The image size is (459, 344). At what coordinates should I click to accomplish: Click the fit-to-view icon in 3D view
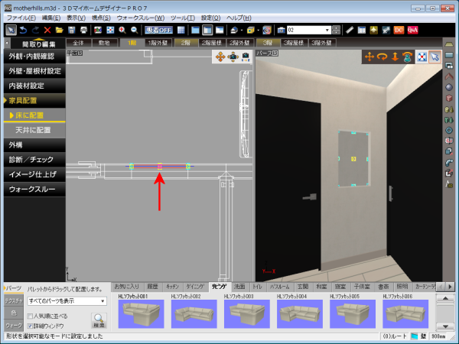pos(422,57)
